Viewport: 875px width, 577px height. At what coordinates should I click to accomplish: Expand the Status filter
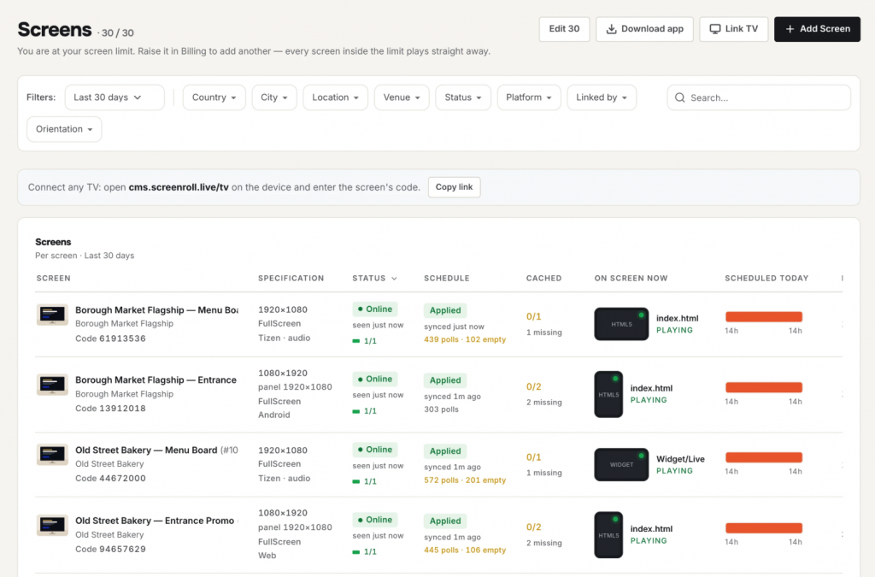point(463,97)
